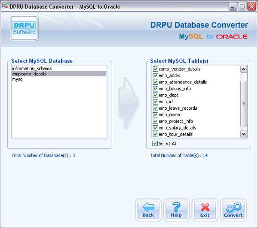Uncheck the emp_name table checkbox
This screenshot has width=258, height=228.
(155, 115)
